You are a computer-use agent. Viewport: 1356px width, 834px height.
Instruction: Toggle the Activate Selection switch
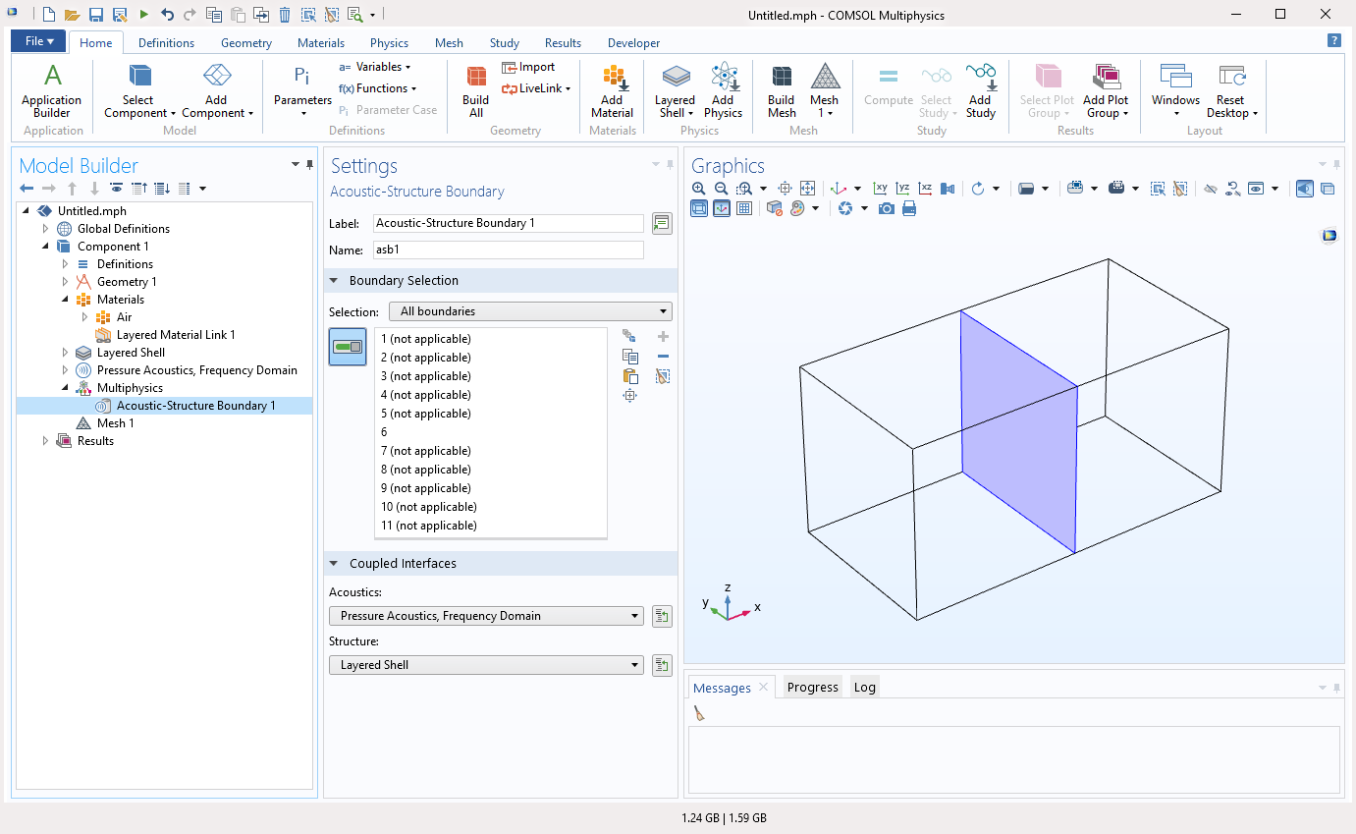348,347
